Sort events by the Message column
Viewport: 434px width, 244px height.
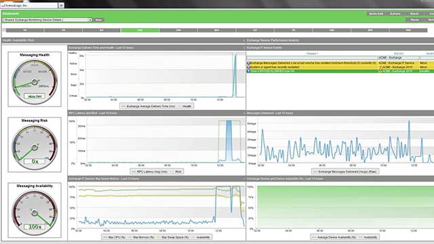click(x=312, y=54)
